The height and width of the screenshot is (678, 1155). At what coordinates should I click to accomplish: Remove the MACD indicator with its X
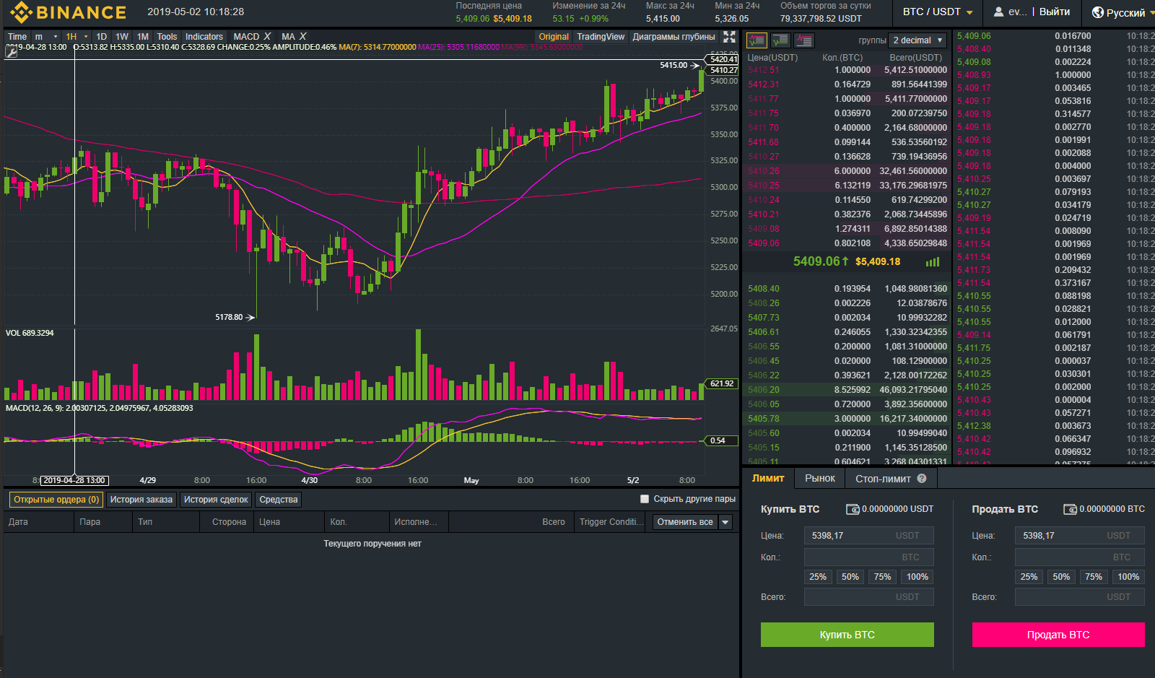coord(267,36)
